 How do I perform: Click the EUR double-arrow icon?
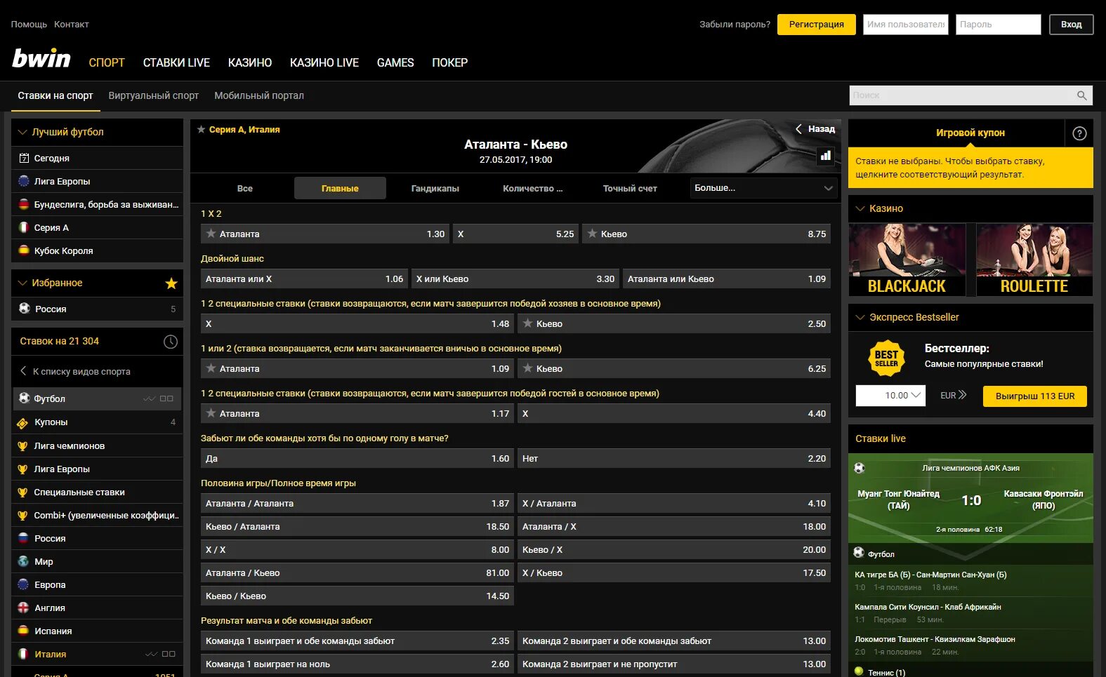tap(962, 396)
